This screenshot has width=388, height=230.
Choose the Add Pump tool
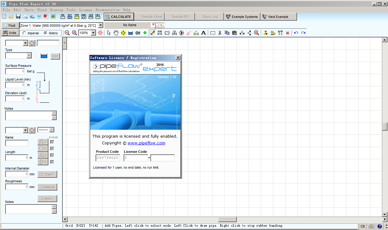pyautogui.click(x=182, y=33)
